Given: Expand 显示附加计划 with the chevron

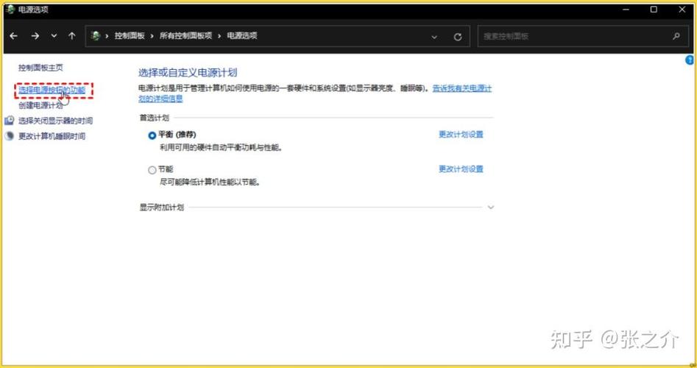Looking at the screenshot, I should [491, 208].
